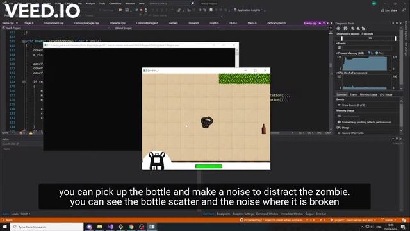Click Zoom Out icon in Diagnostic Tools
410x231 pixels.
point(358,28)
